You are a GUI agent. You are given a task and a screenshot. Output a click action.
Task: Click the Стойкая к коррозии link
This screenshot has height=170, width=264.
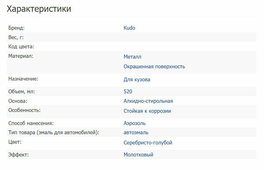(147, 111)
